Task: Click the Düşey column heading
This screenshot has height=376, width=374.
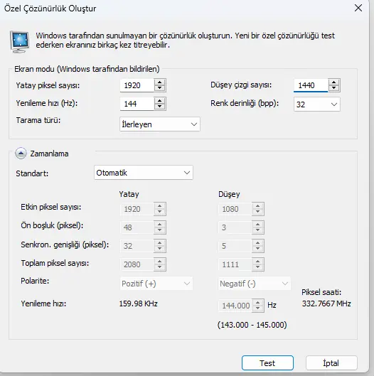Action: tap(229, 194)
